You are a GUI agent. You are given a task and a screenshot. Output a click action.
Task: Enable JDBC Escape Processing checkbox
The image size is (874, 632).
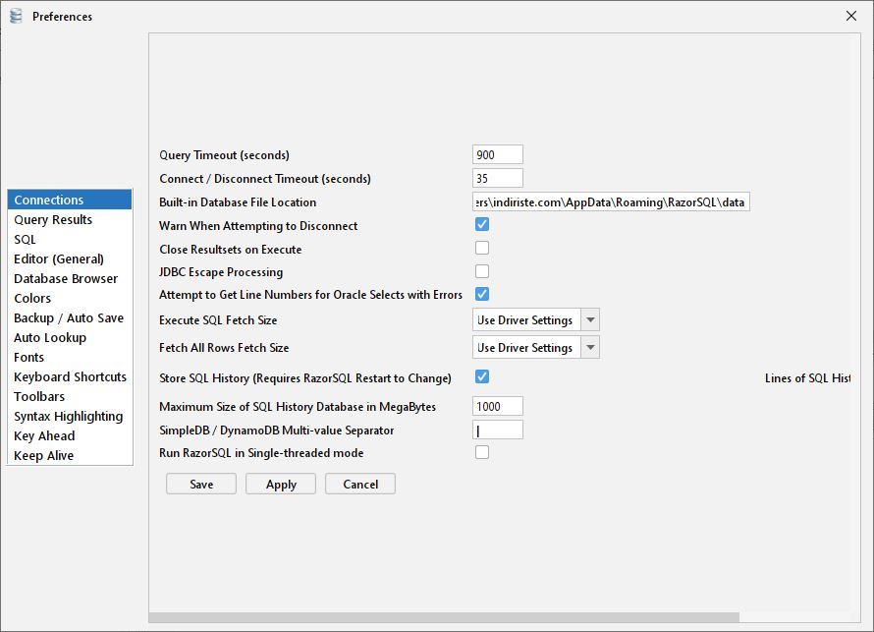pyautogui.click(x=482, y=271)
